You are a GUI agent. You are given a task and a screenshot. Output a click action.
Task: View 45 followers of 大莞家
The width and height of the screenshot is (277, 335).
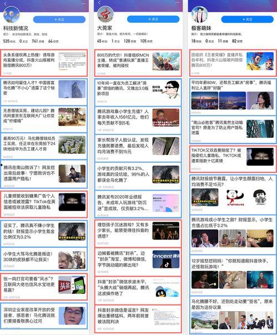pyautogui.click(x=102, y=41)
